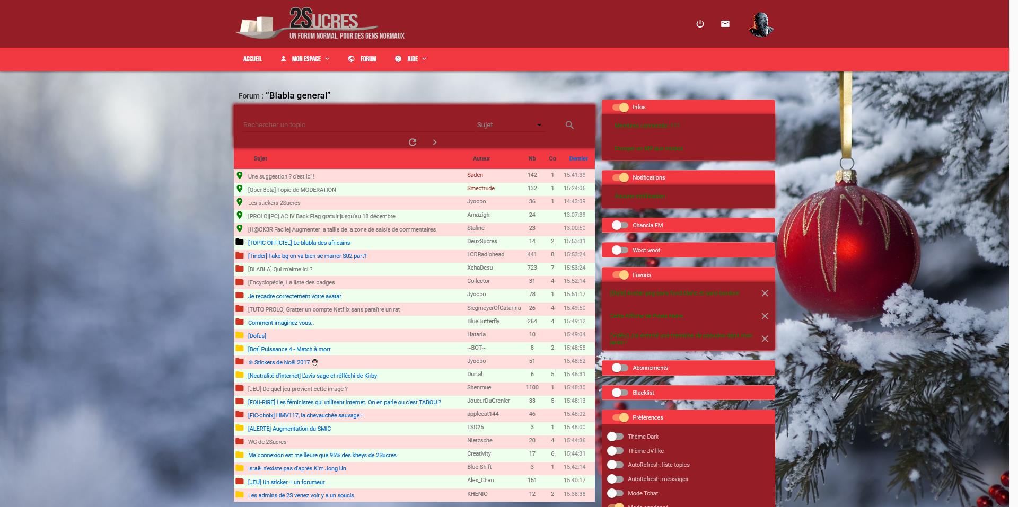This screenshot has width=1018, height=507.
Task: Click author name 'SiegmeyerOfCatarina'
Action: 494,308
